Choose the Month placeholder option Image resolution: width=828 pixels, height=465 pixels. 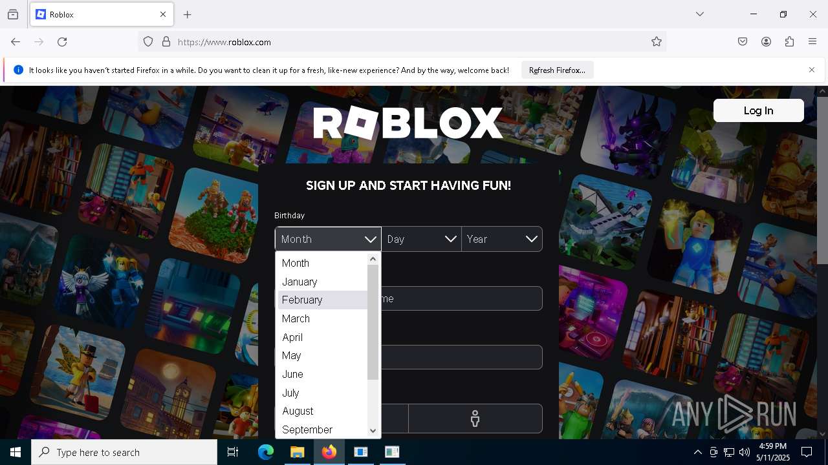tap(322, 263)
